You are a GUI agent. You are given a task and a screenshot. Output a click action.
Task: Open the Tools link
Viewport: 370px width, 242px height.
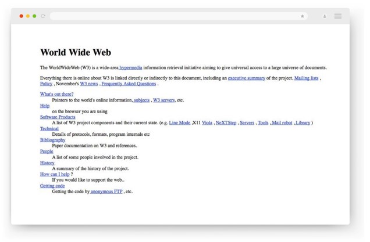click(263, 122)
